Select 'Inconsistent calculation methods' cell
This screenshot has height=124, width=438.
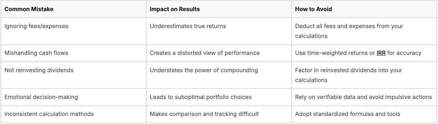pos(49,114)
